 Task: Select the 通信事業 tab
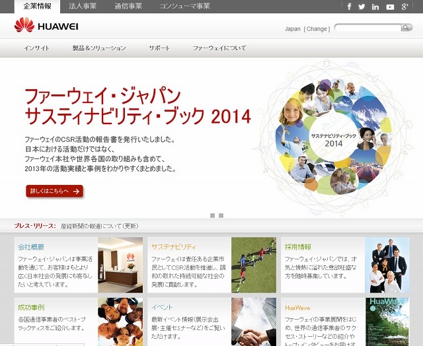tap(128, 6)
